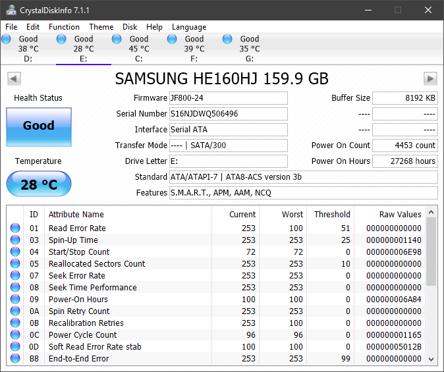Image resolution: width=444 pixels, height=372 pixels.
Task: Click the Serial Number field
Action: click(229, 114)
